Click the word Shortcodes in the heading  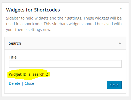tap(47, 10)
